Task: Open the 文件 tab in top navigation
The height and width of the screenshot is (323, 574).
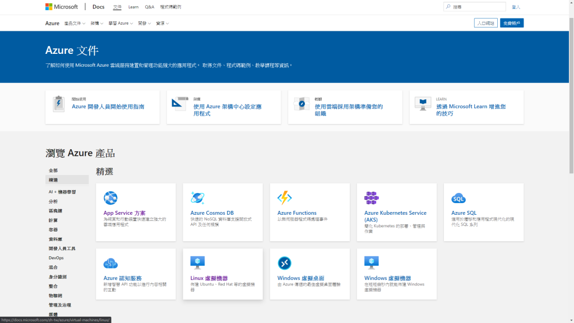Action: click(x=117, y=7)
